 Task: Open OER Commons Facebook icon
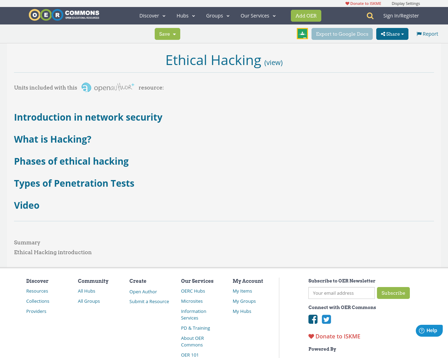click(313, 319)
